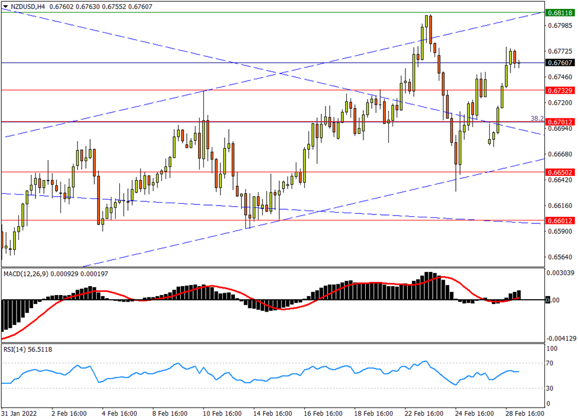Select the 0.67460 price scale value
This screenshot has width=578, height=420.
[560, 77]
